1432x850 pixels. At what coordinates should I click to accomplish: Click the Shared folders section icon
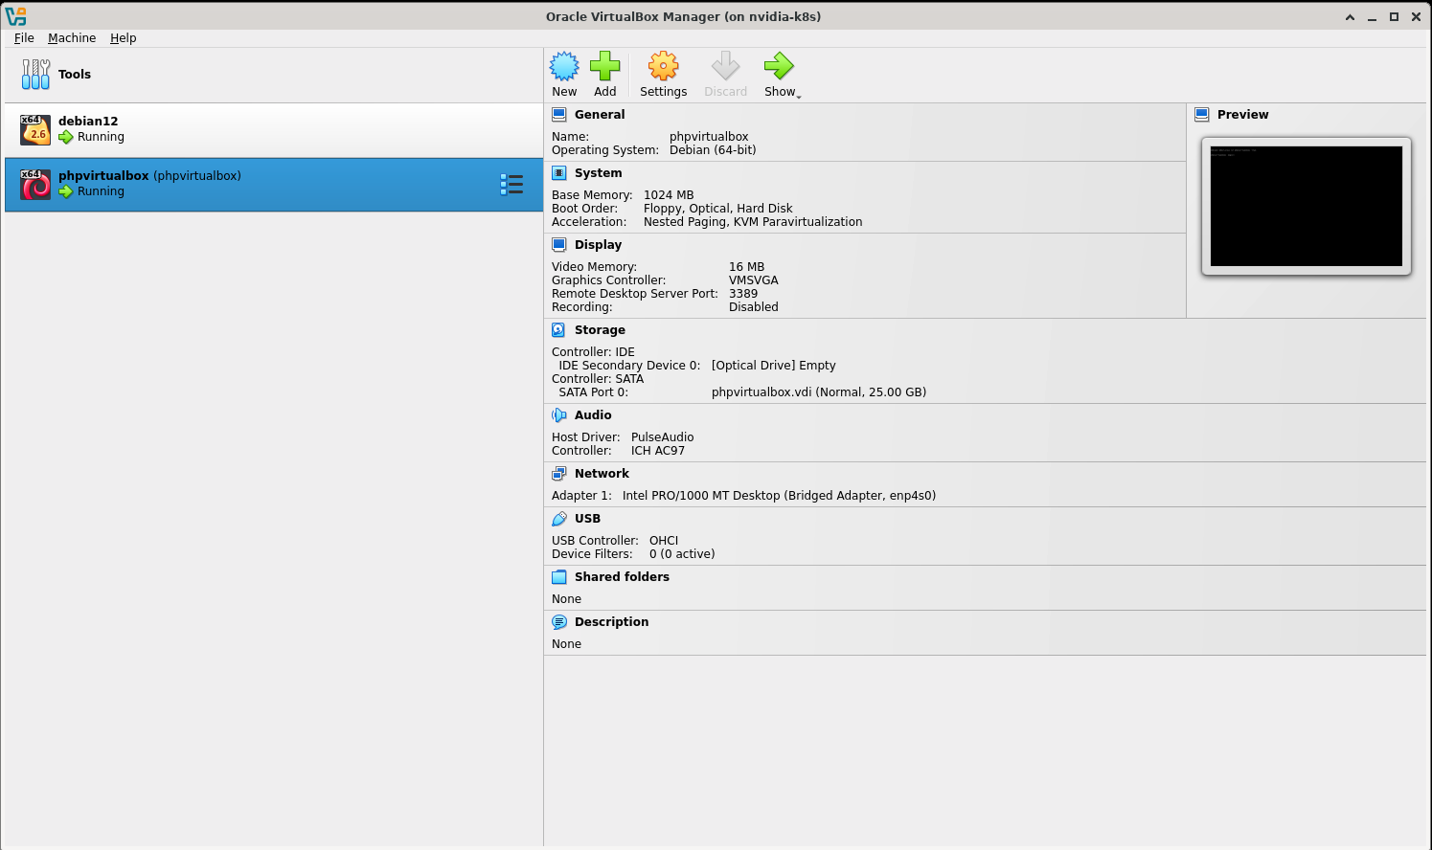tap(559, 577)
